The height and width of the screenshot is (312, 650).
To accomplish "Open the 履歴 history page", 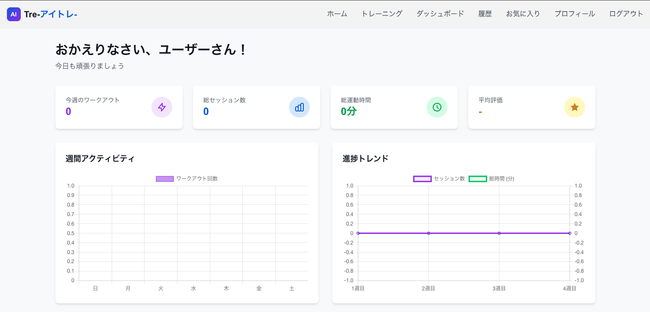I will tap(485, 14).
